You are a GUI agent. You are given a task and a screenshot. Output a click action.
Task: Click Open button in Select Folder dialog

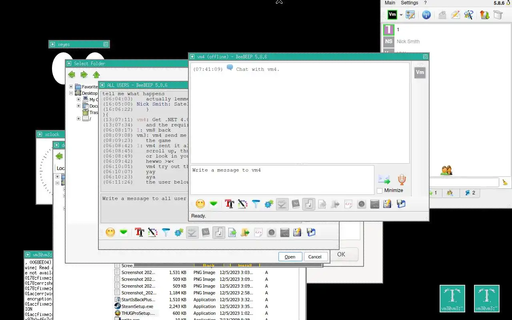[290, 257]
